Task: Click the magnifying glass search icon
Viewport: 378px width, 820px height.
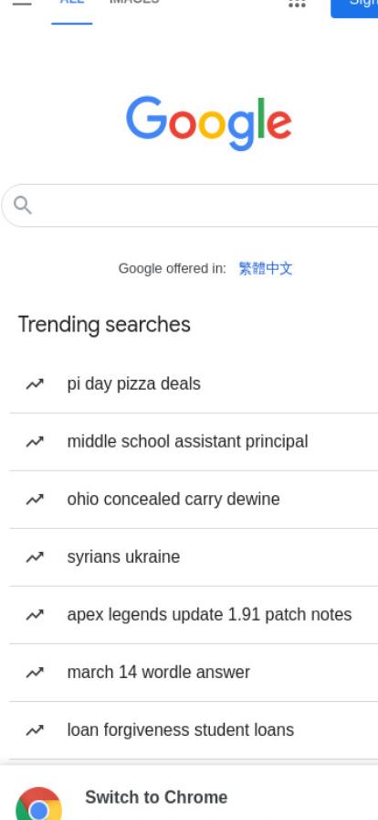Action: [23, 206]
